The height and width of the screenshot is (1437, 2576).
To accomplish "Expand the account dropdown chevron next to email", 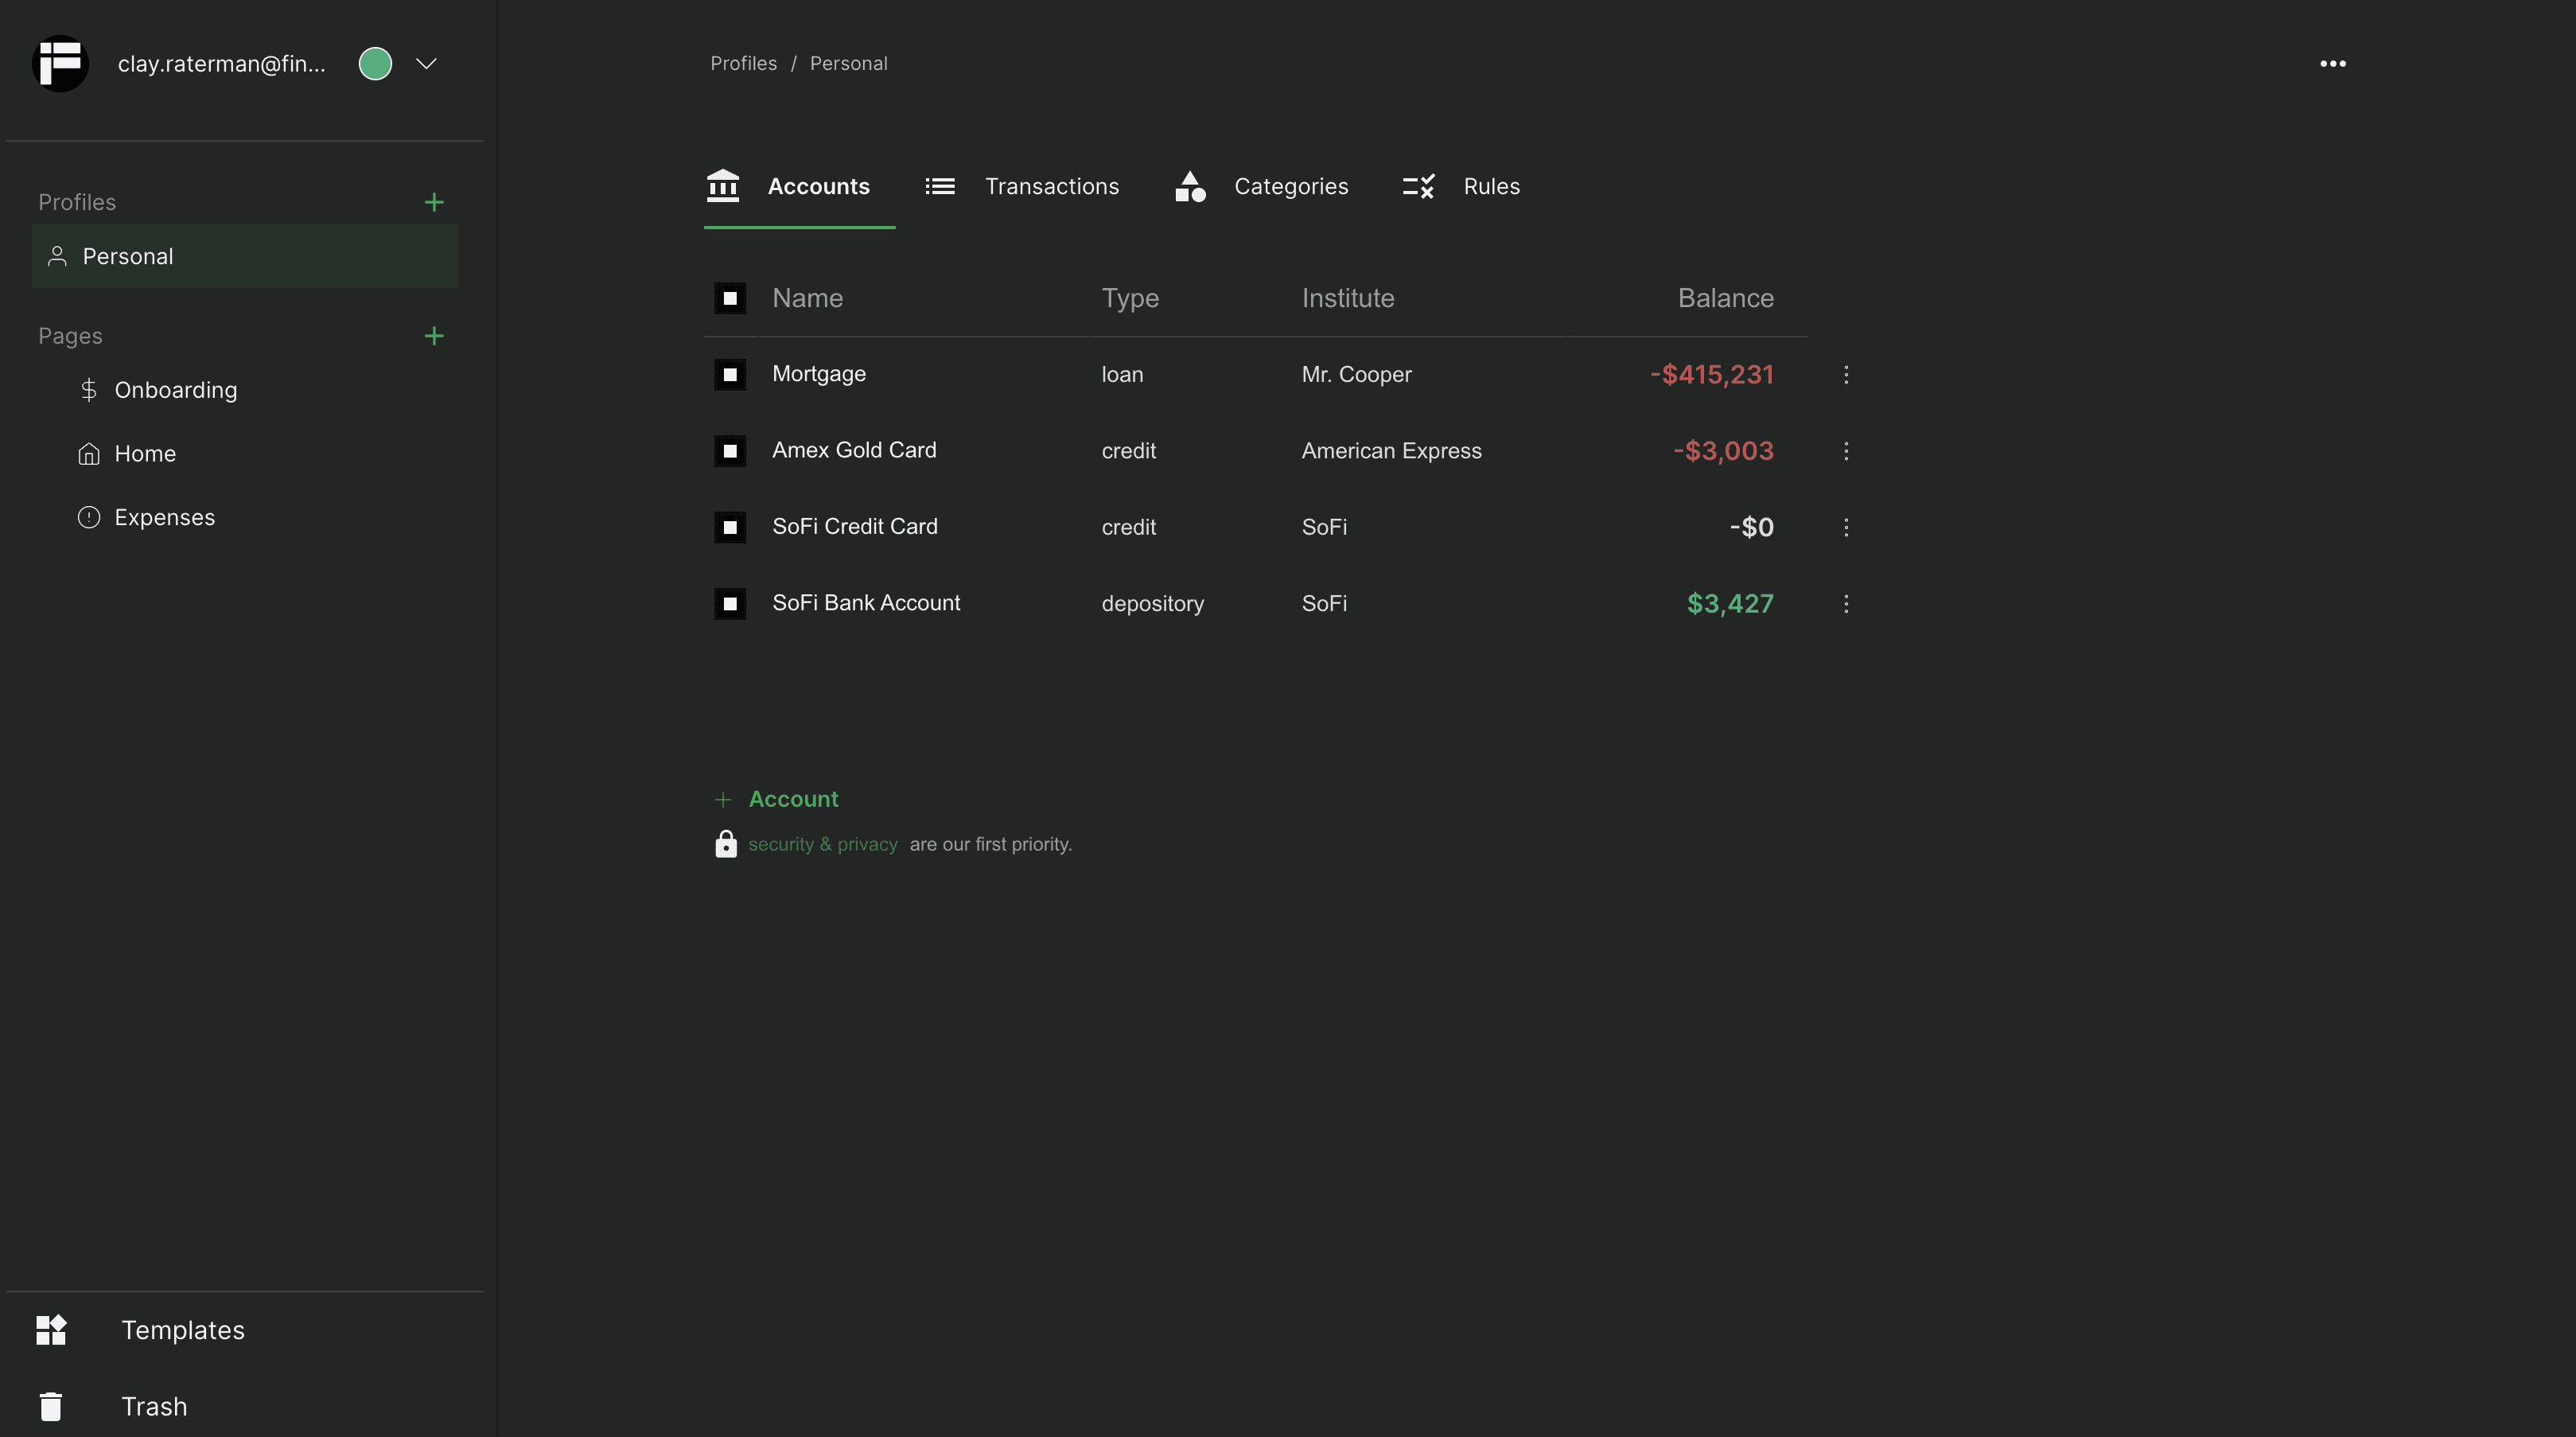I will (x=426, y=64).
